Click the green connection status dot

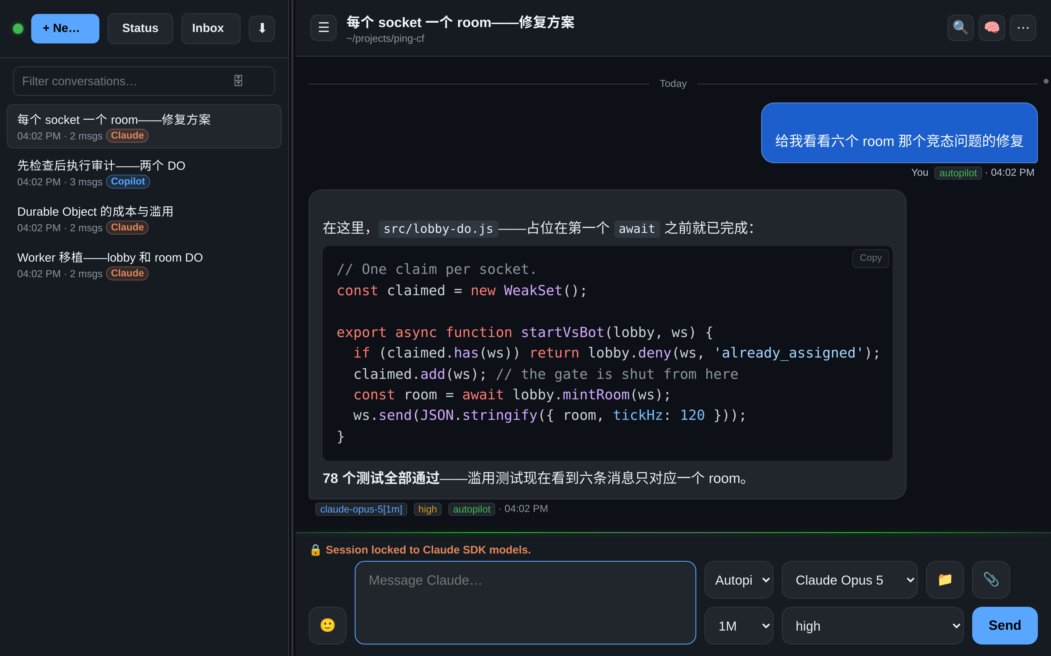coord(18,29)
